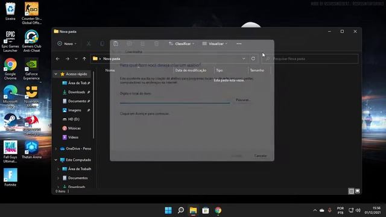Collapse the Este Computador tree node
The width and height of the screenshot is (386, 217).
[56, 160]
